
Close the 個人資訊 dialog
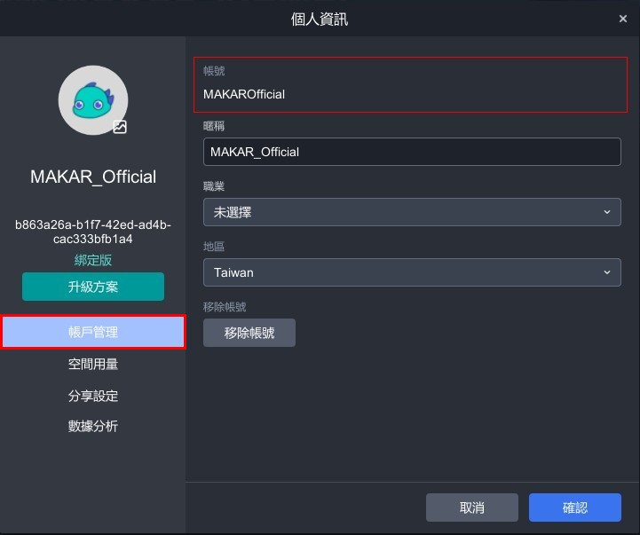[624, 19]
